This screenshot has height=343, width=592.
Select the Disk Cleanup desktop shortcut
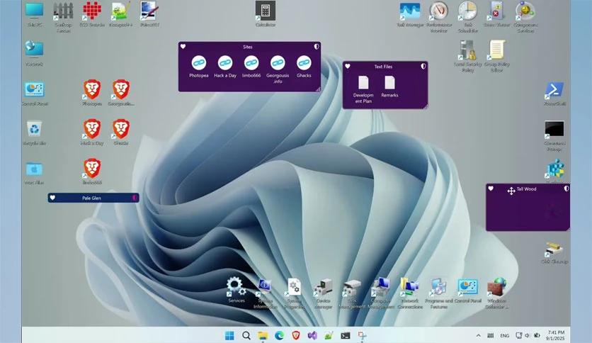[x=554, y=253]
